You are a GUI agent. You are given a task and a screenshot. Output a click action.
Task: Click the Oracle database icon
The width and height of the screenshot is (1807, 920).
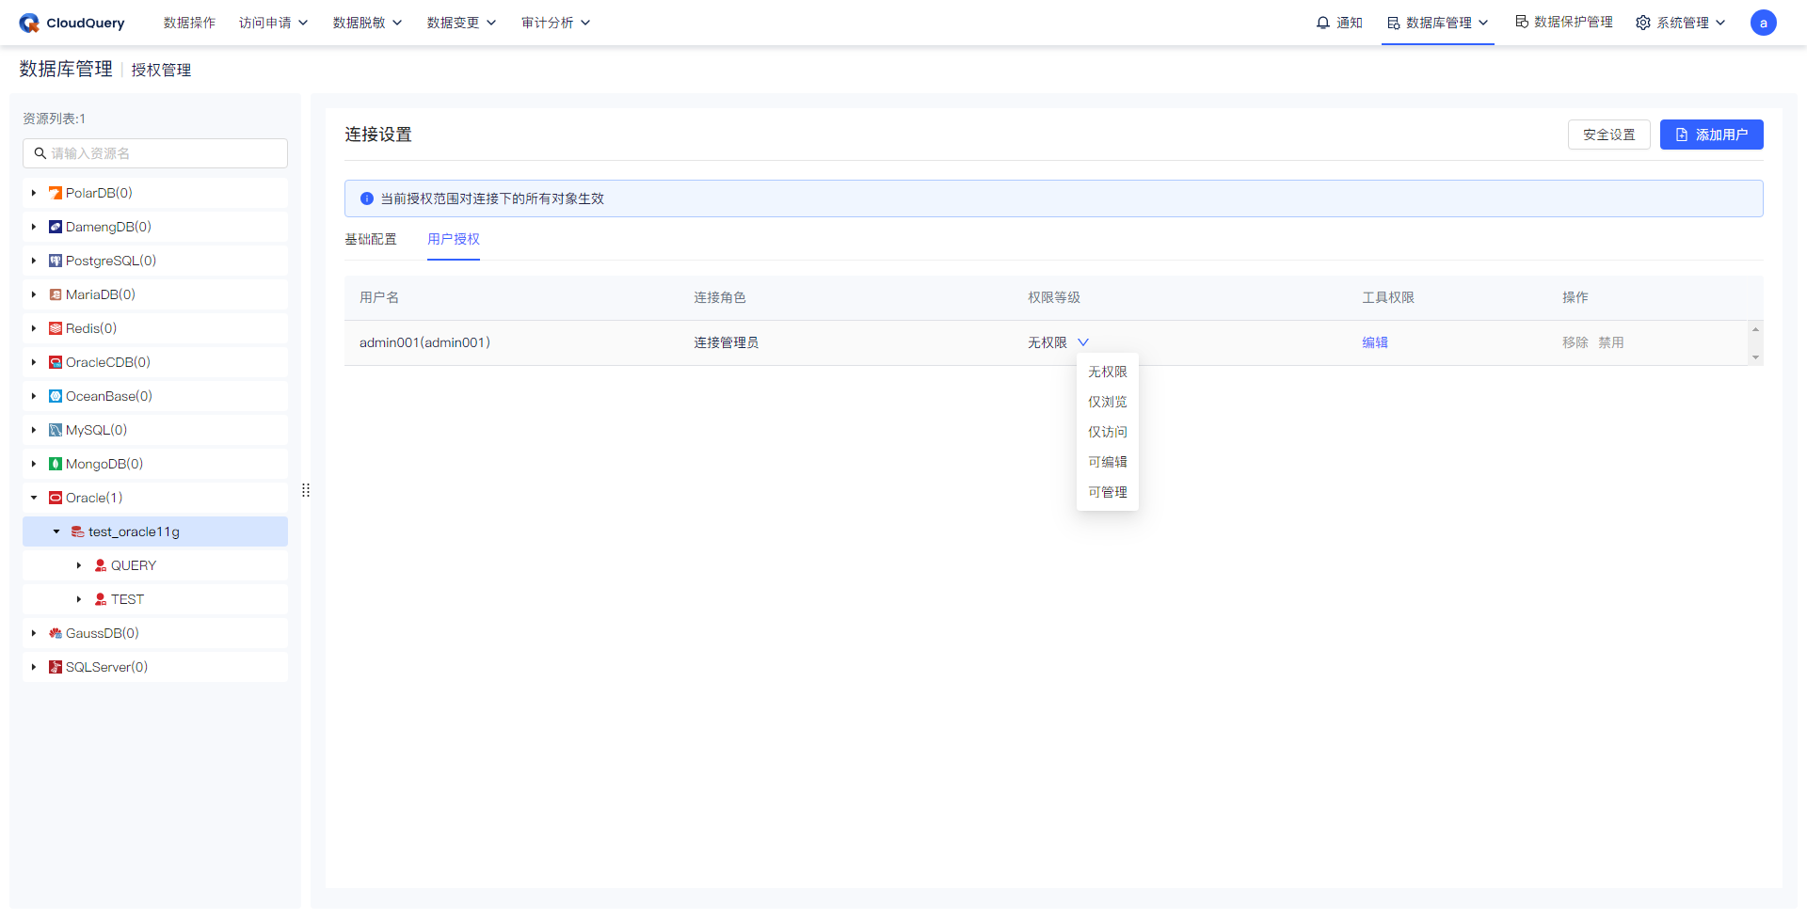point(56,498)
